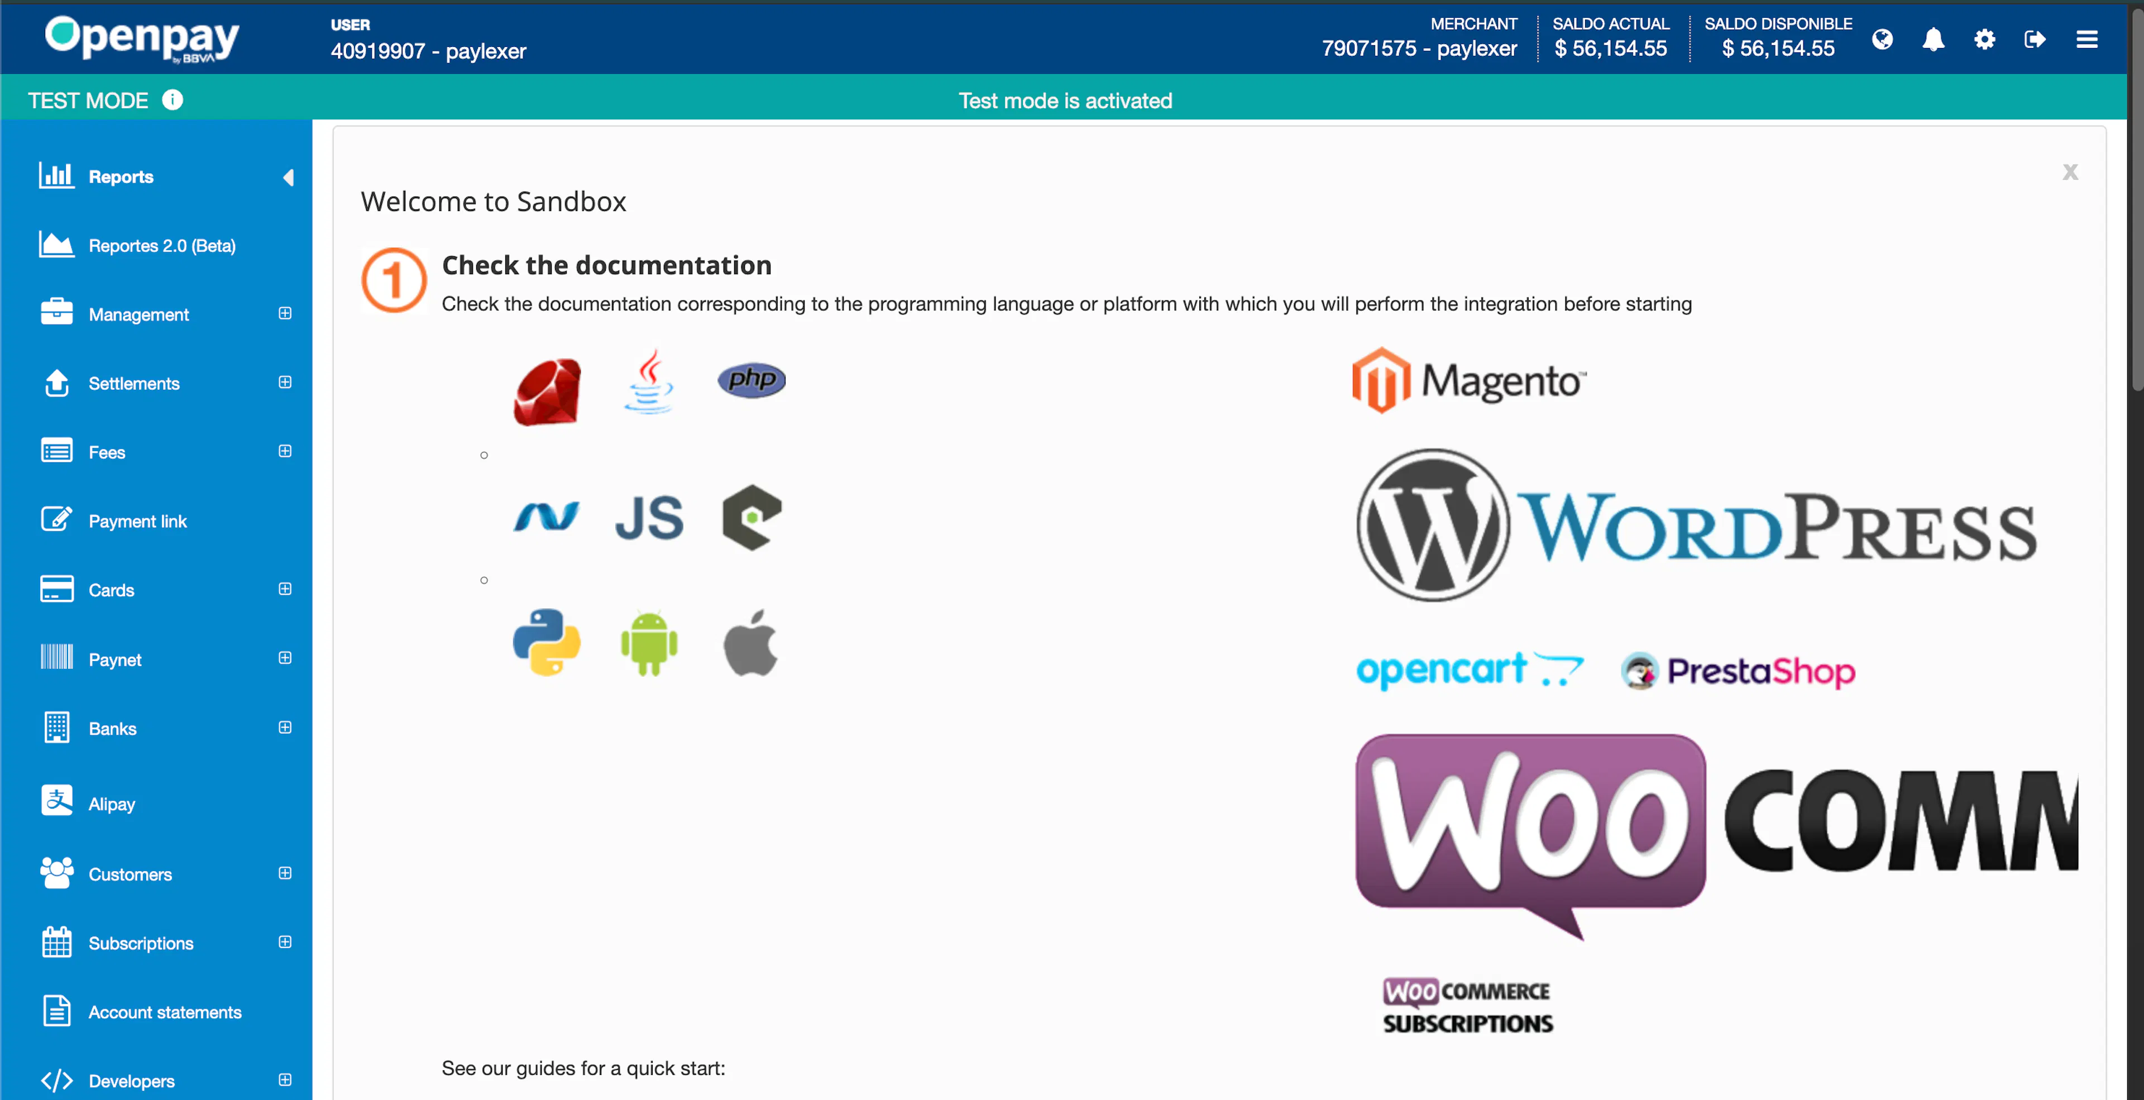Screen dimensions: 2144x1100
Task: Select the Subscriptions menu item
Action: [156, 944]
